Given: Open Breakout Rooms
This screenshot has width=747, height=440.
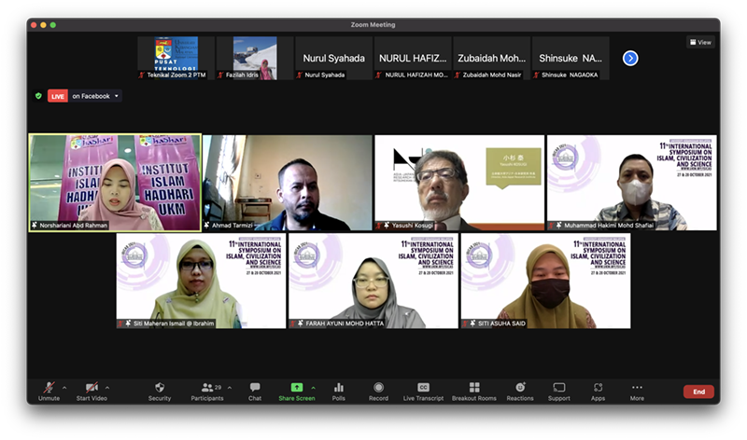Looking at the screenshot, I should [474, 391].
